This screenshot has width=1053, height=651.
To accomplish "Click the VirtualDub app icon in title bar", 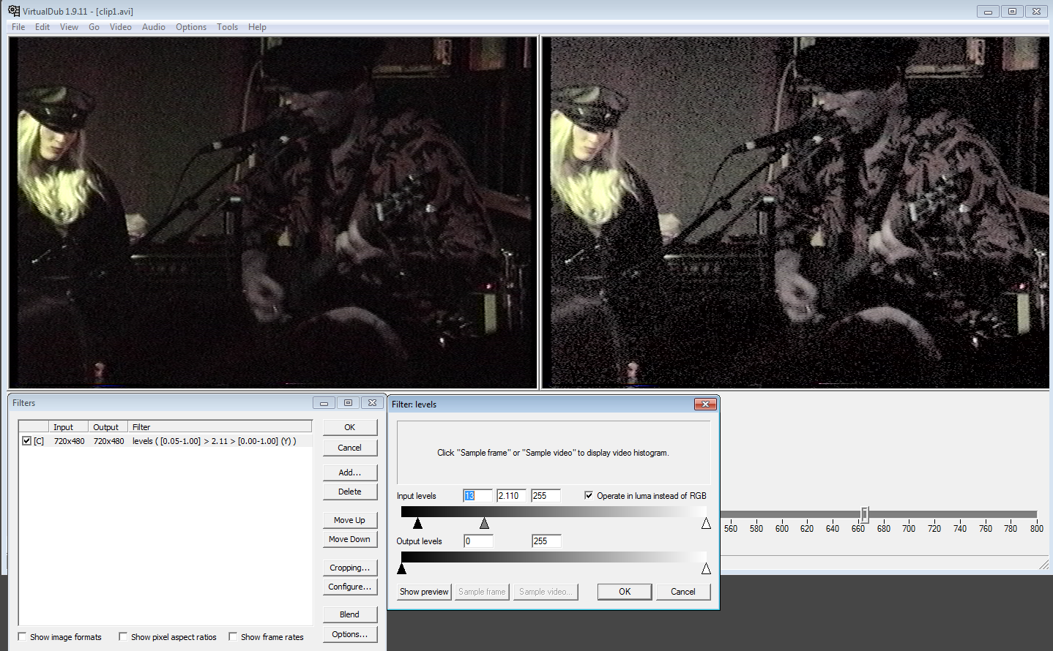I will click(x=14, y=11).
